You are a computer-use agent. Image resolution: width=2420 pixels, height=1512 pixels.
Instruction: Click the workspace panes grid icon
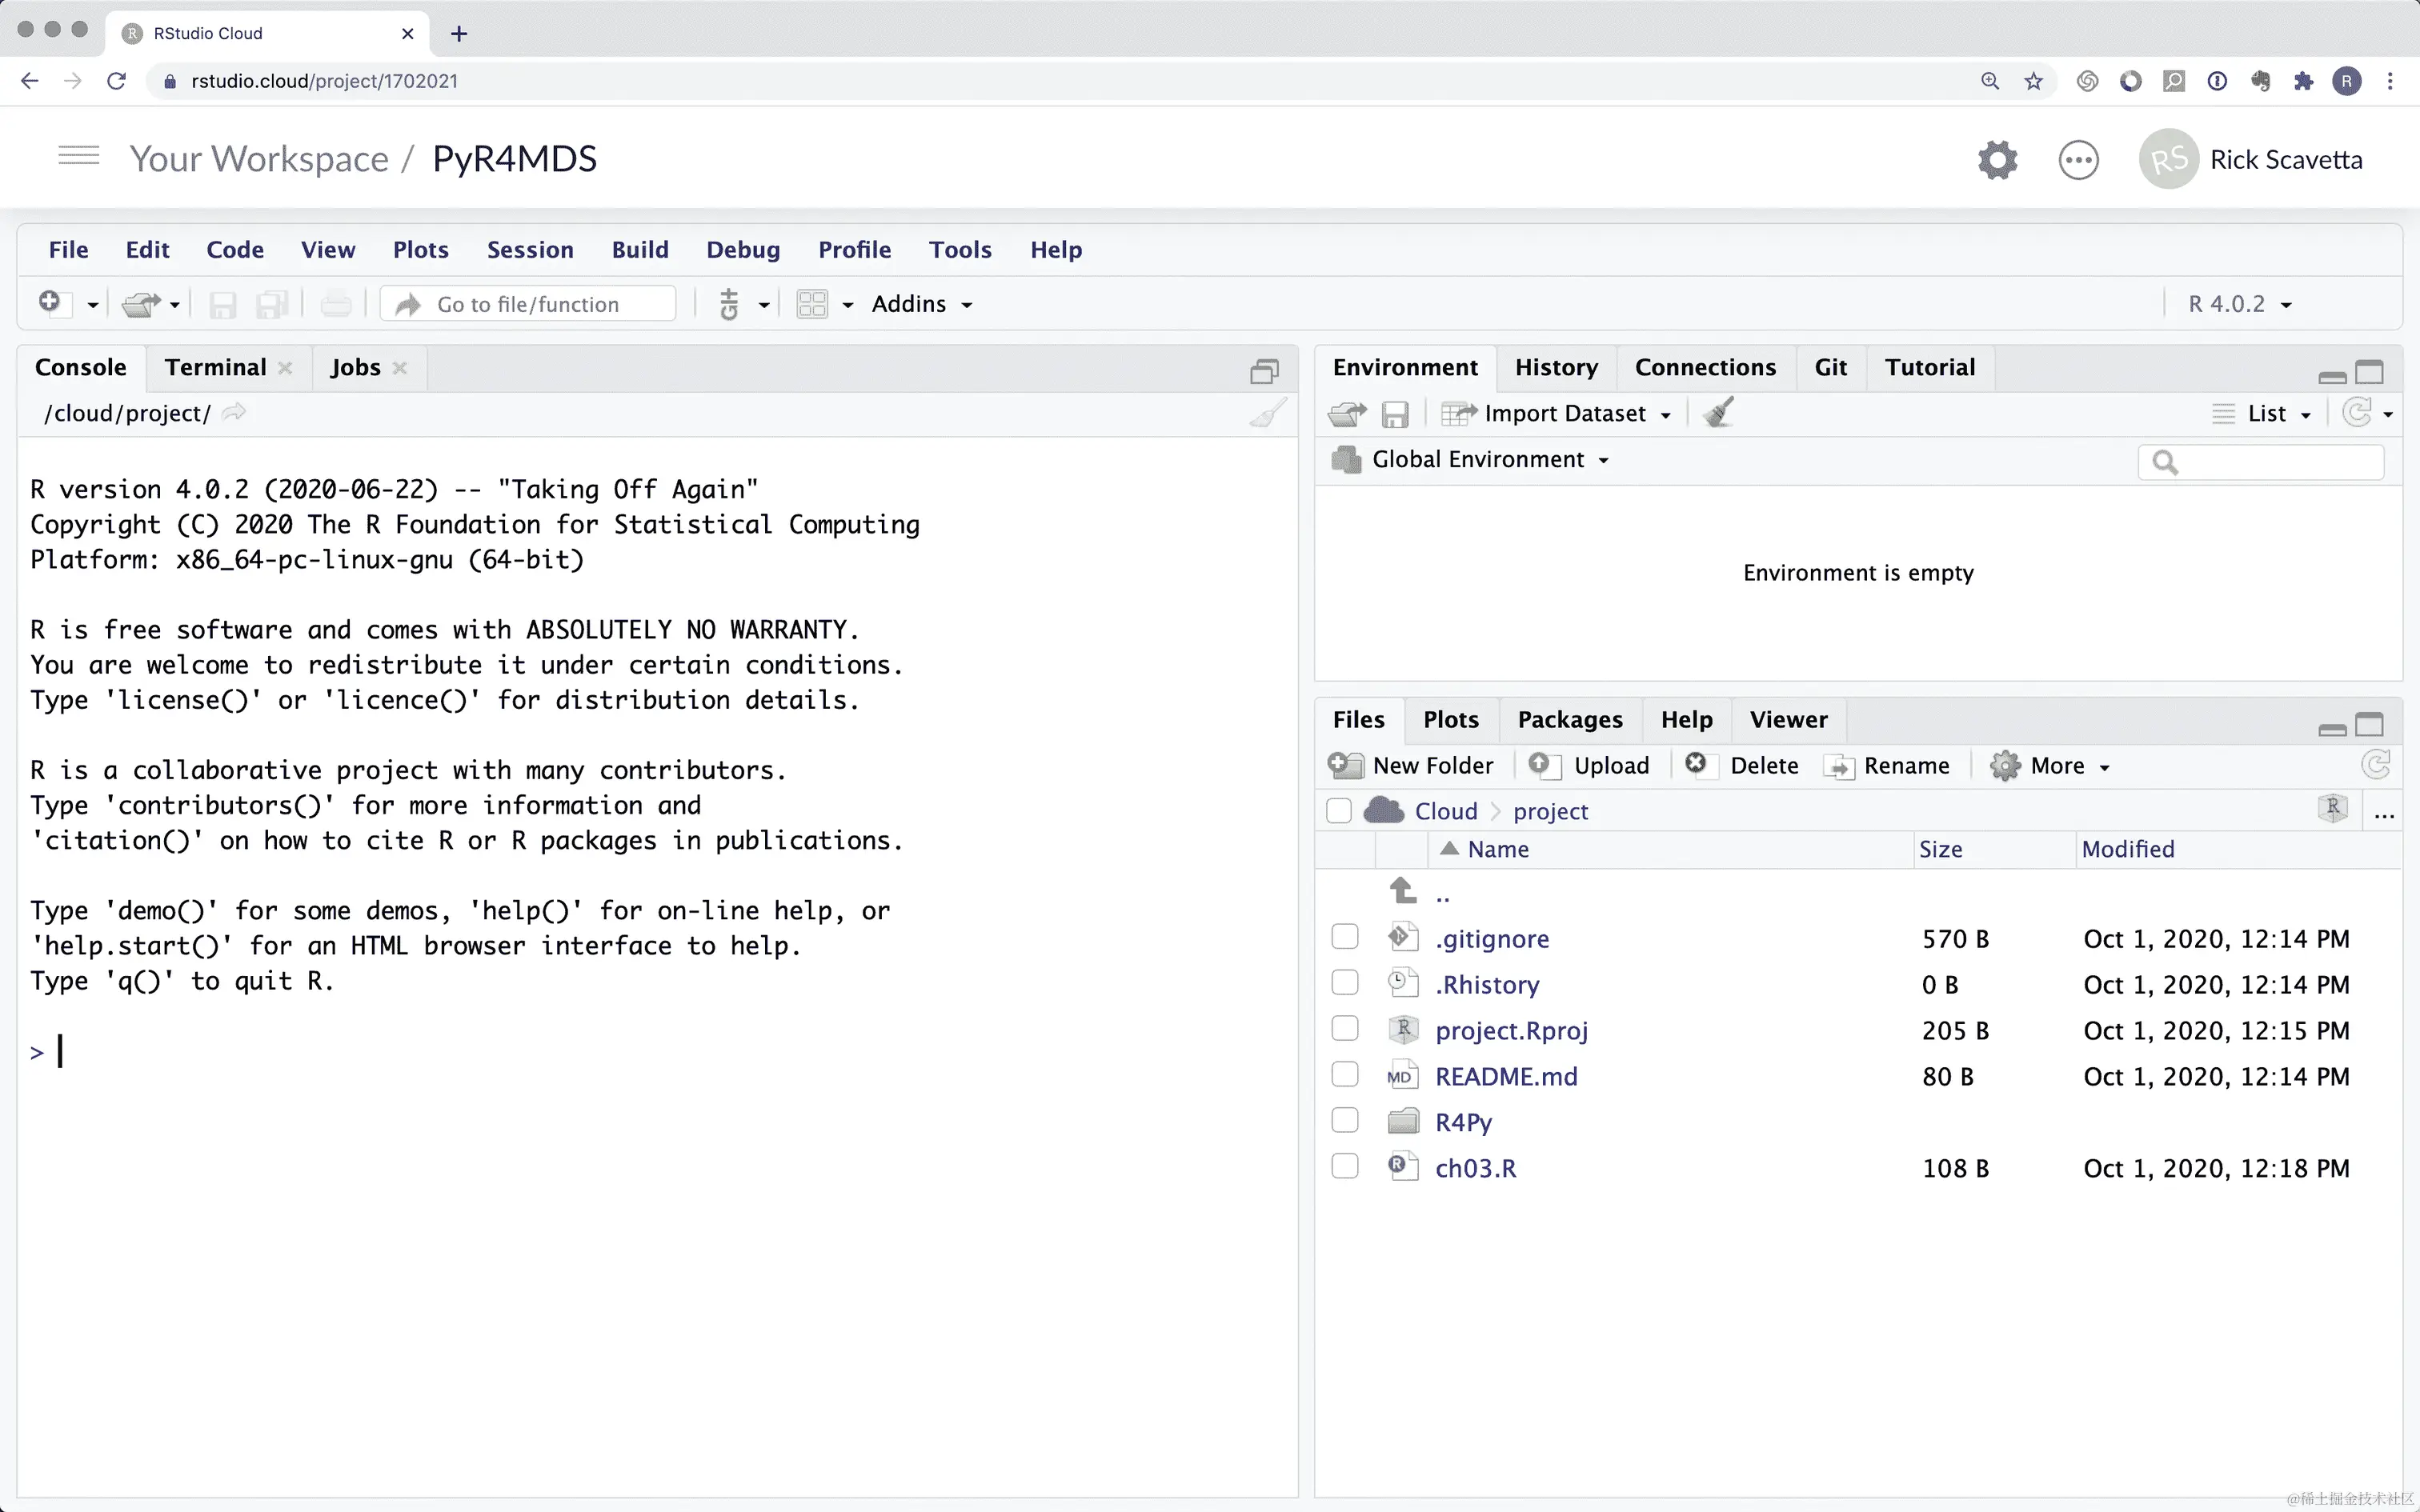[812, 304]
